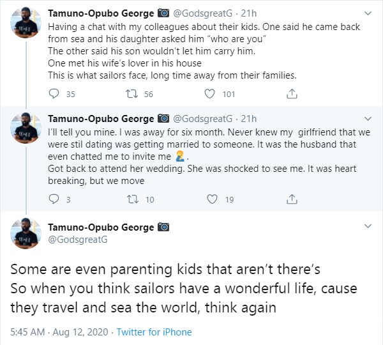
Task: Open avatar on the third main tweet
Action: 24,233
